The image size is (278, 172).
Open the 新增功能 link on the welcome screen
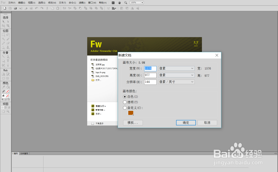pyautogui.click(x=100, y=110)
